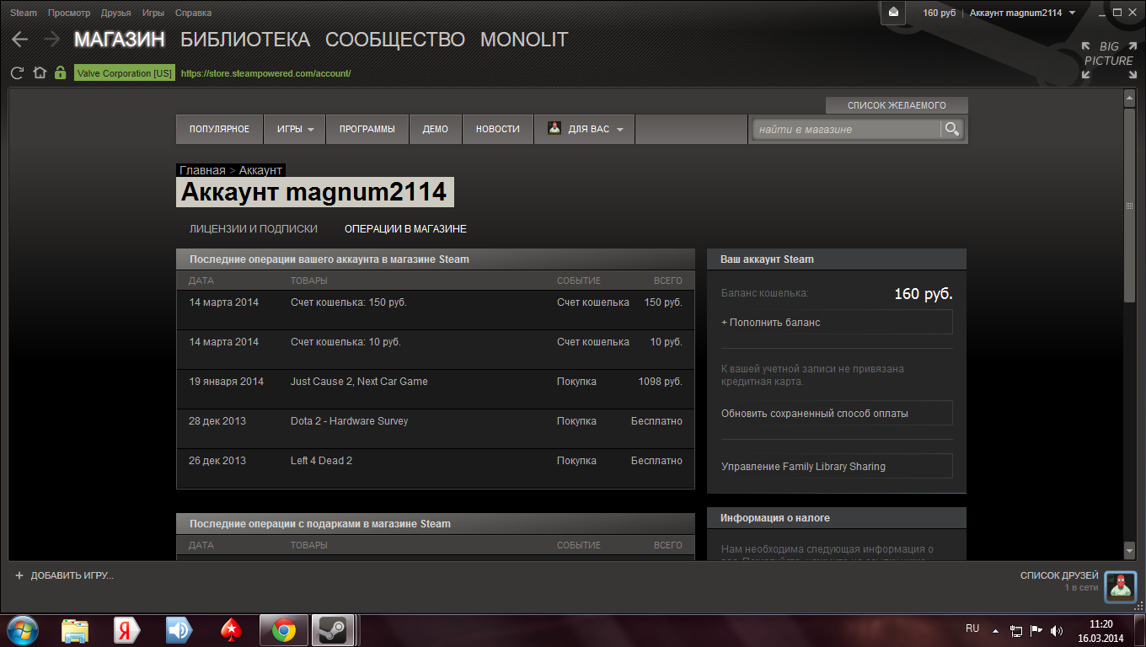Open Управление Family Library Sharing

coord(837,466)
